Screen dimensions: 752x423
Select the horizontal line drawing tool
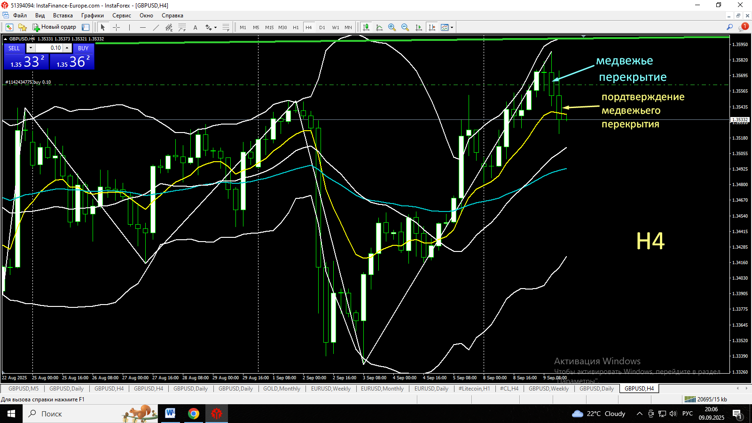(x=143, y=27)
